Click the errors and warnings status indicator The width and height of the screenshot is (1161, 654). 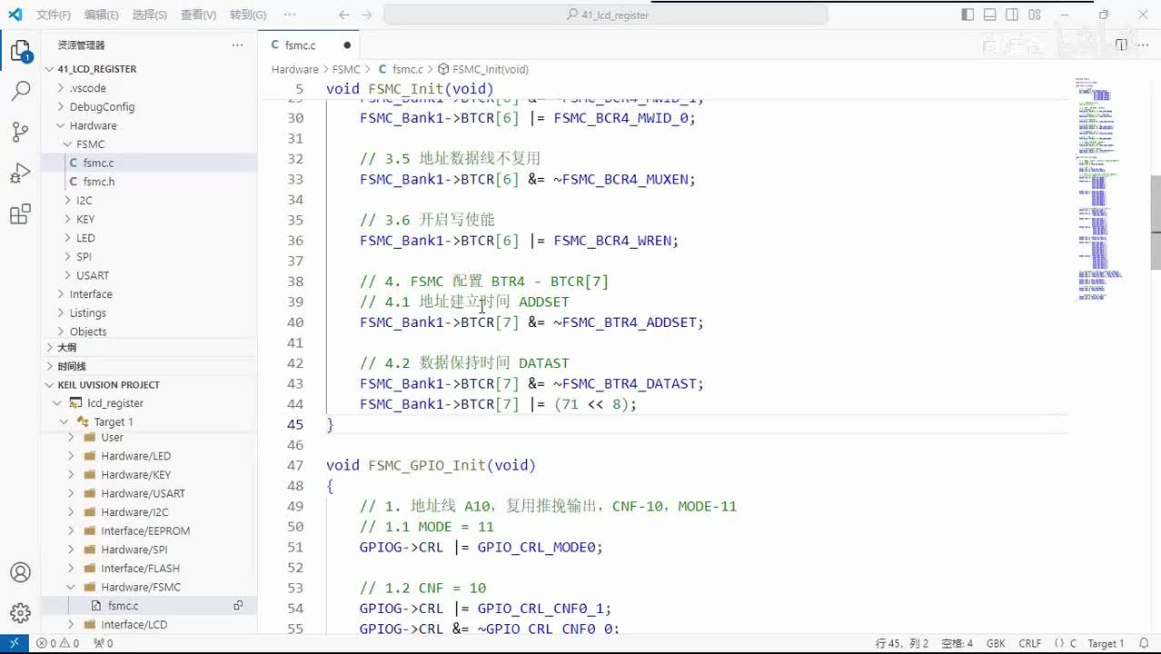[x=57, y=643]
